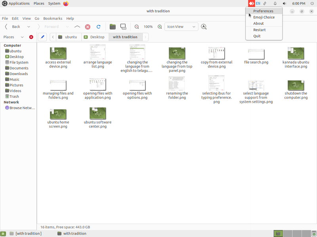Go up to the parent folder
This screenshot has height=237, width=317.
[77, 27]
